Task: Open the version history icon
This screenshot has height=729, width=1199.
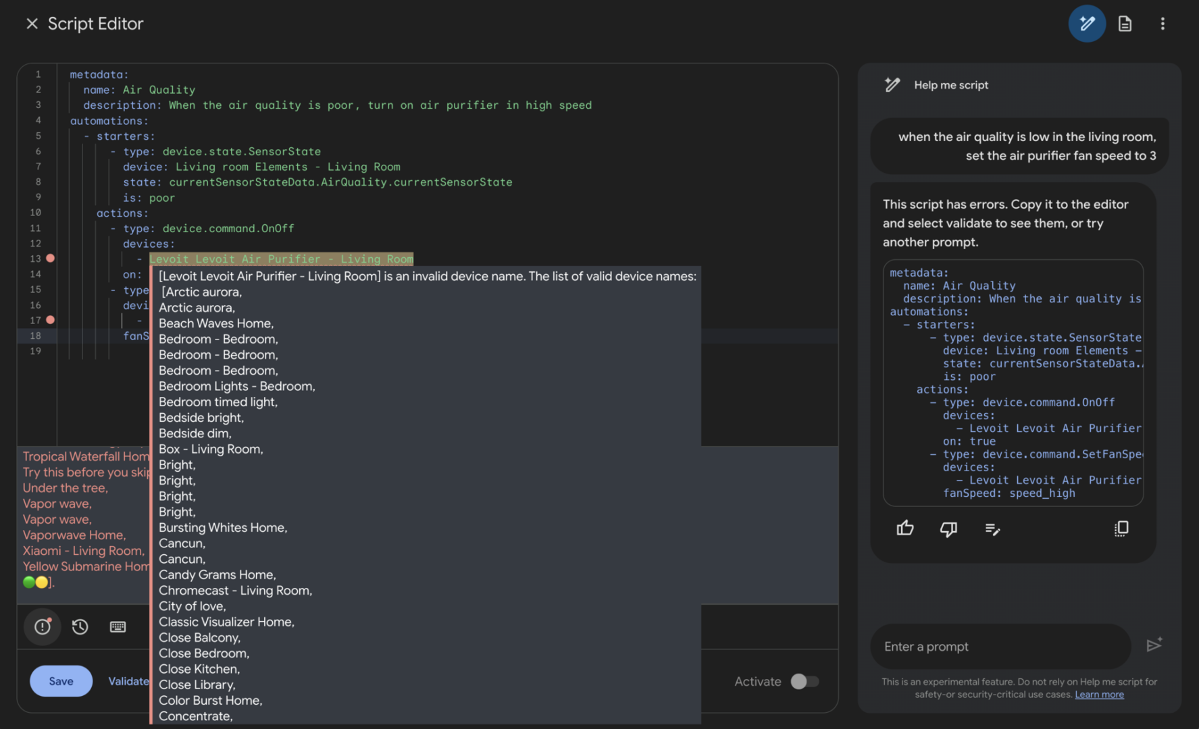Action: [80, 626]
